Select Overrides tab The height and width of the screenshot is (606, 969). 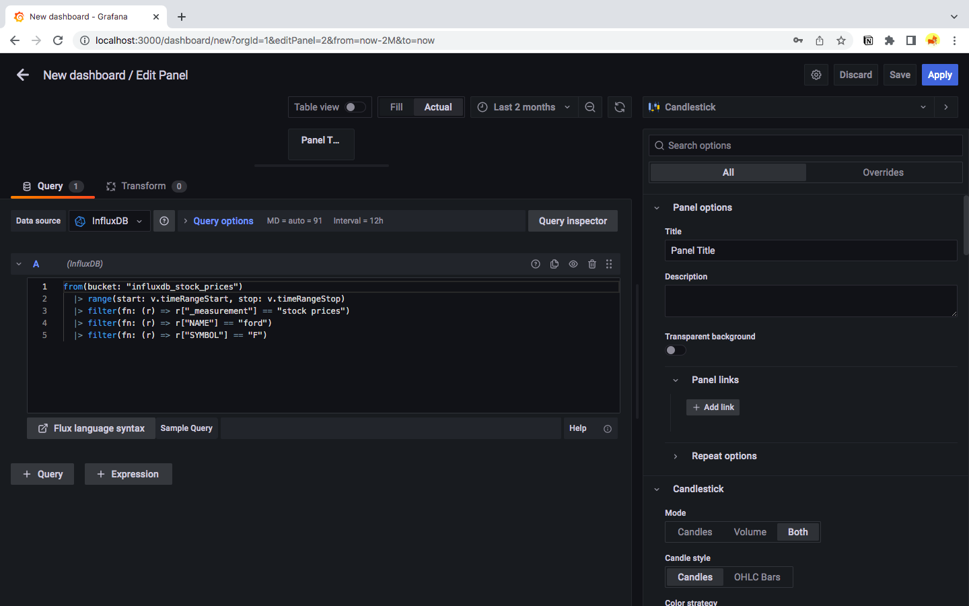(x=883, y=172)
